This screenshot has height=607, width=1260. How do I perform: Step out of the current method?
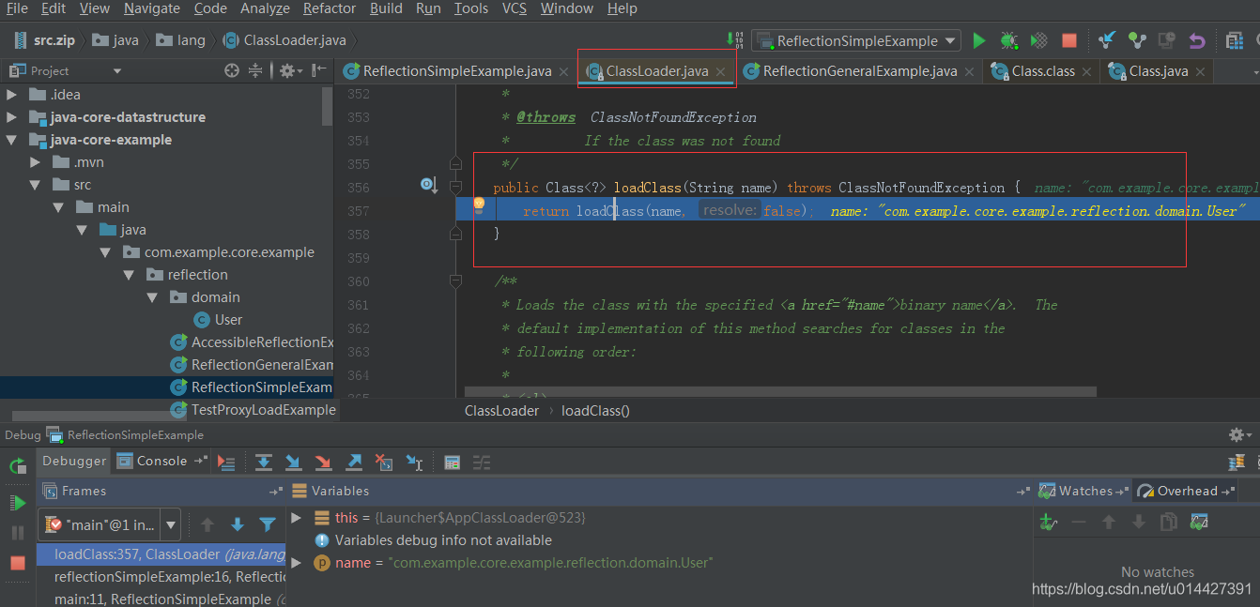353,462
